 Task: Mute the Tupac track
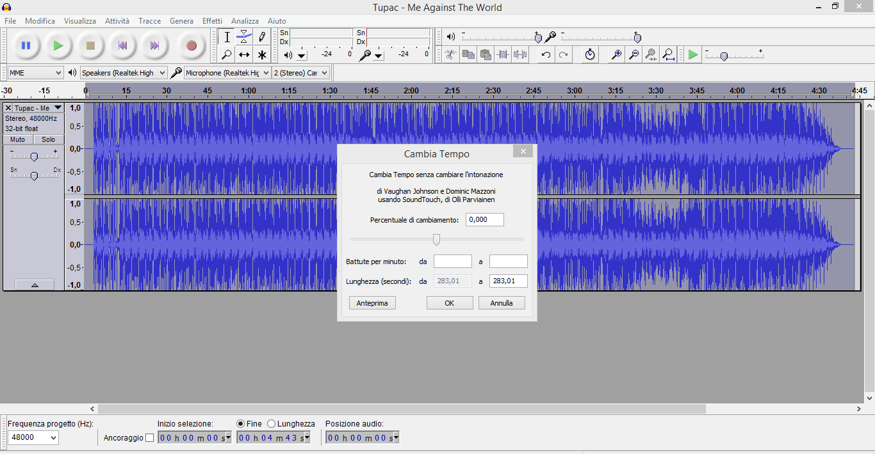pos(18,139)
